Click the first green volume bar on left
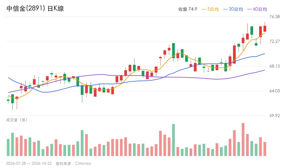The image size is (288, 168). (8, 147)
